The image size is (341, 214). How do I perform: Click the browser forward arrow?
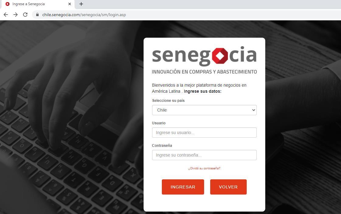(x=16, y=15)
